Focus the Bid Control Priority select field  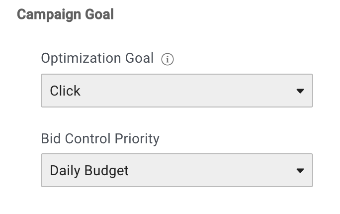[x=176, y=170]
